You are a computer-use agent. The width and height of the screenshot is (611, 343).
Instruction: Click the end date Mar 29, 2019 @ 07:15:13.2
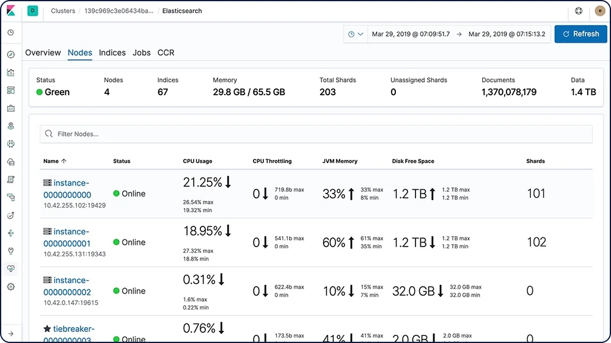tap(507, 34)
